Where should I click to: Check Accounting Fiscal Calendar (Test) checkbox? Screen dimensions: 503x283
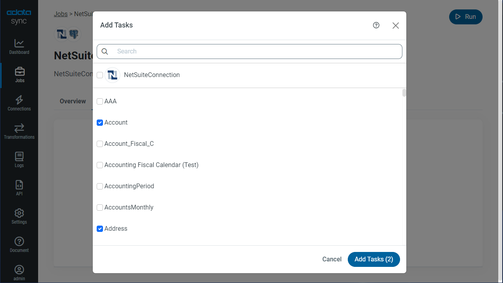coord(100,165)
